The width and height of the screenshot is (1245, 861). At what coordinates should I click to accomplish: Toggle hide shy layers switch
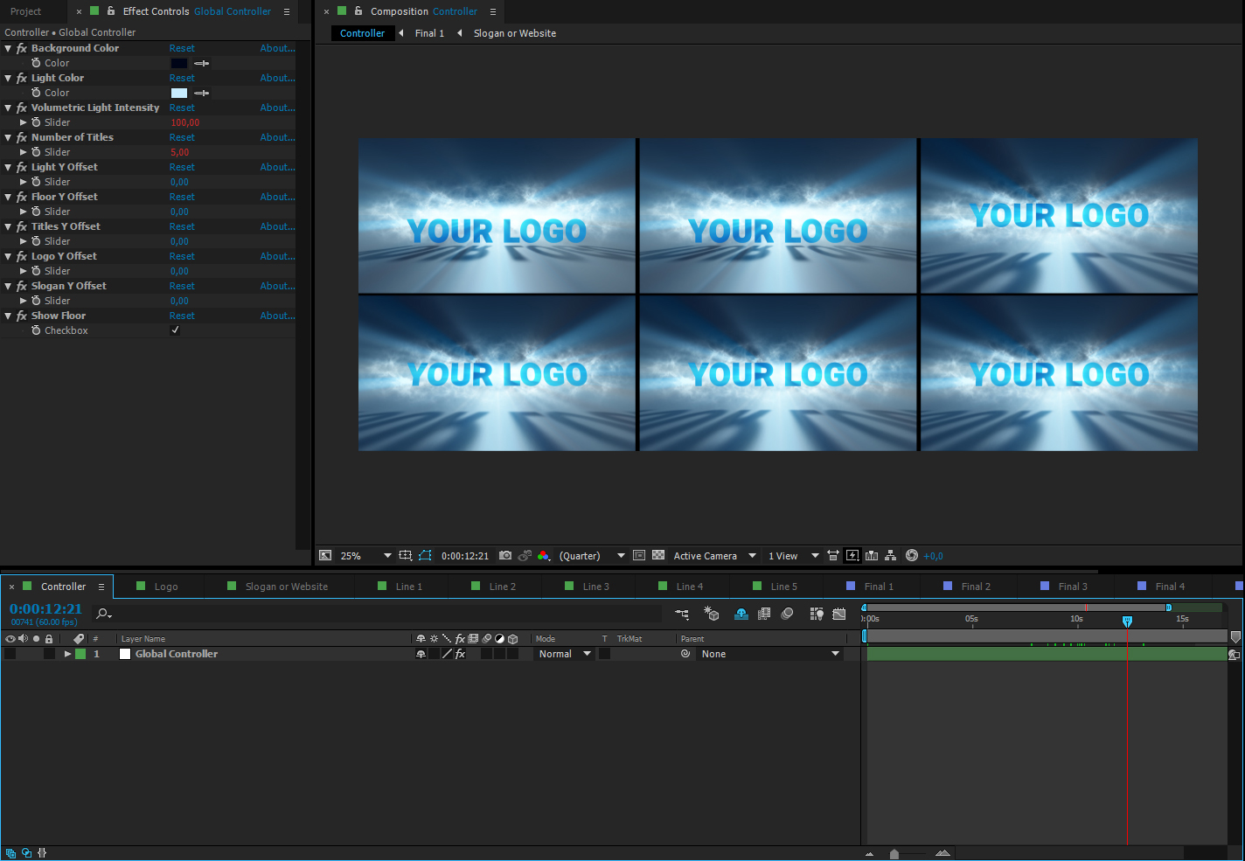741,615
